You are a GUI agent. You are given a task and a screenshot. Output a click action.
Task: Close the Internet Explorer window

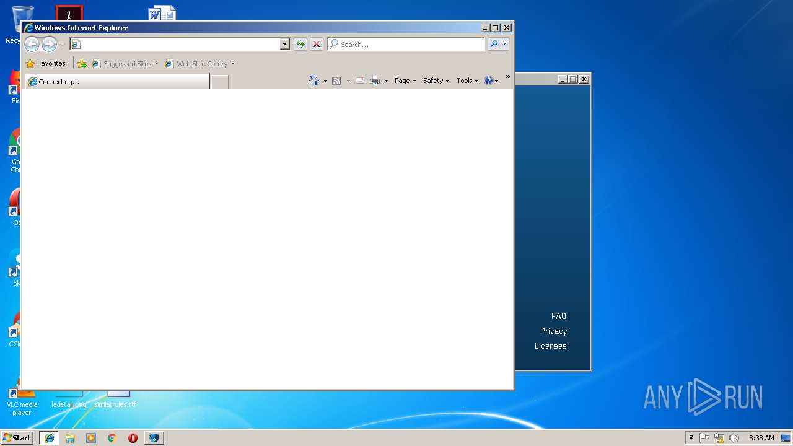tap(507, 28)
